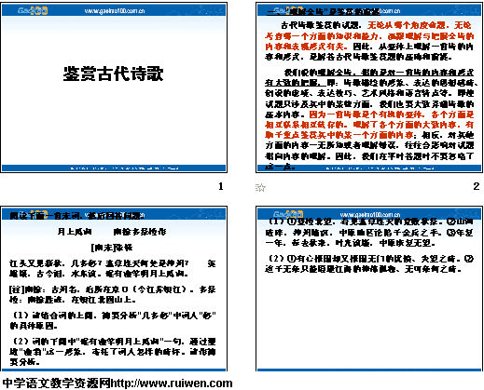Click the website URL in slide 1 header

pyautogui.click(x=115, y=11)
